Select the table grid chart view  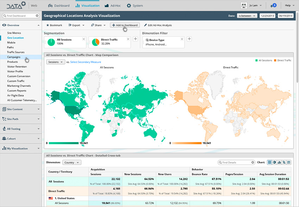click(269, 162)
